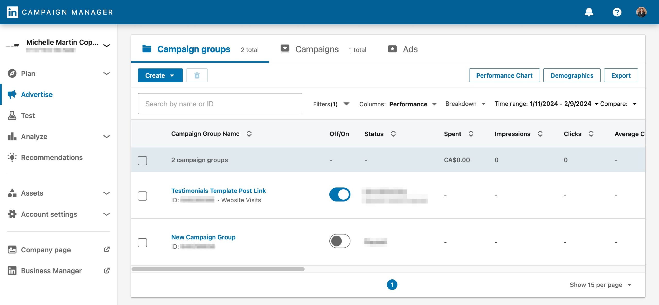The width and height of the screenshot is (659, 305).
Task: Click the CAMPAIGN MANAGER title
Action: coord(67,12)
